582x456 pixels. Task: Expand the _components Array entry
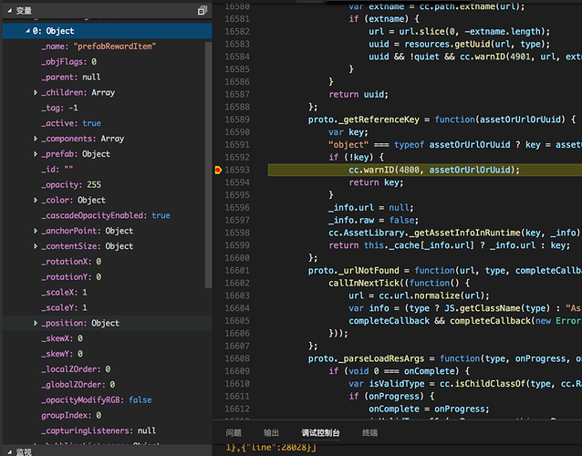point(36,139)
